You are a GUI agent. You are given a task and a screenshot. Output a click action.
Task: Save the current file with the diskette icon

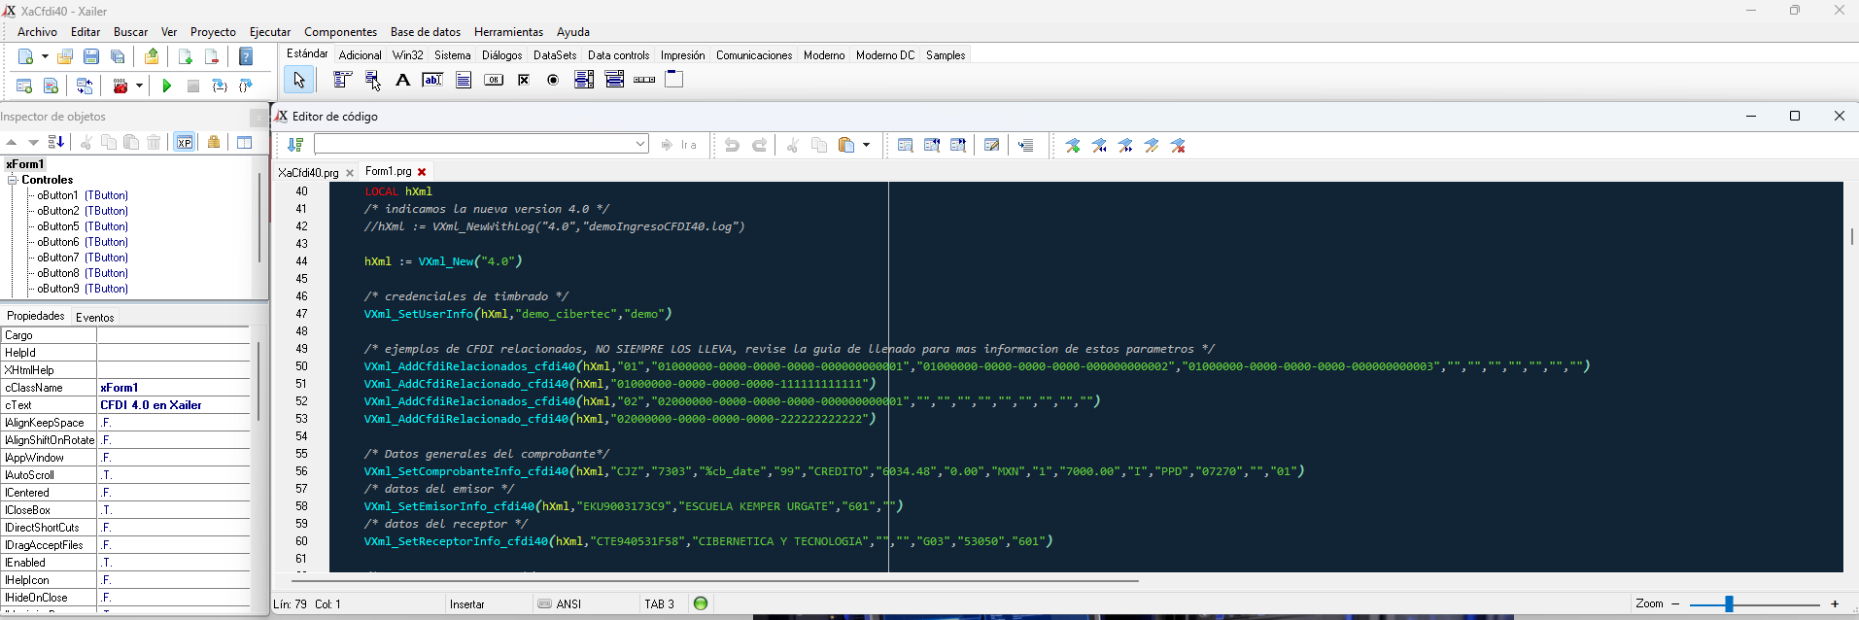click(x=91, y=56)
